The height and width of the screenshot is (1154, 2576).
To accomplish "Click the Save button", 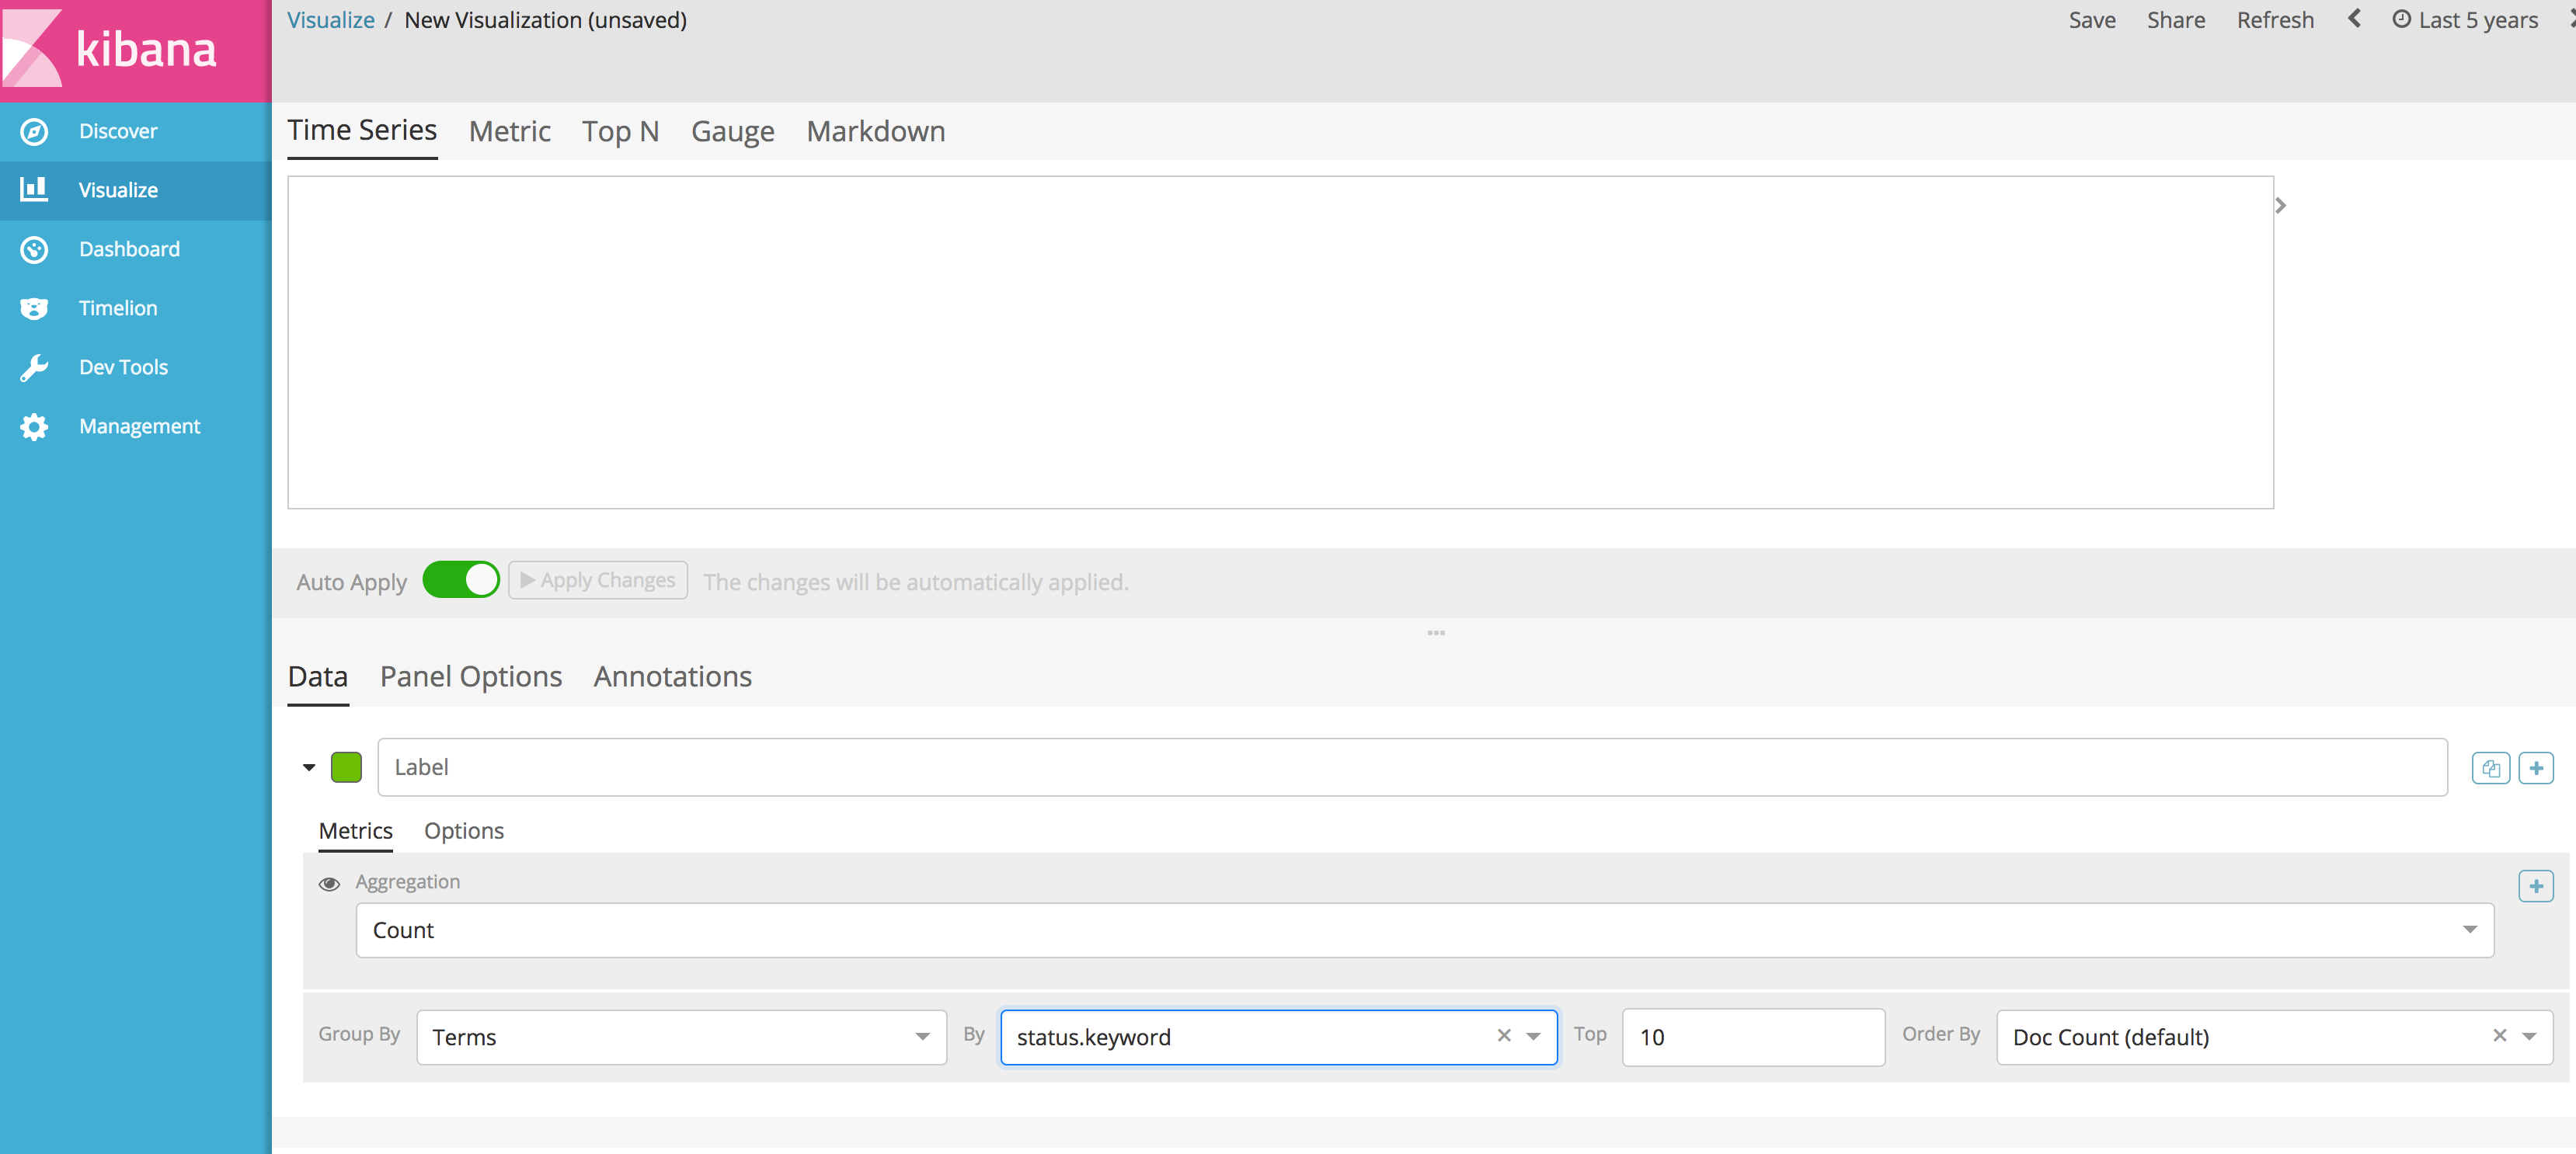I will click(x=2092, y=19).
